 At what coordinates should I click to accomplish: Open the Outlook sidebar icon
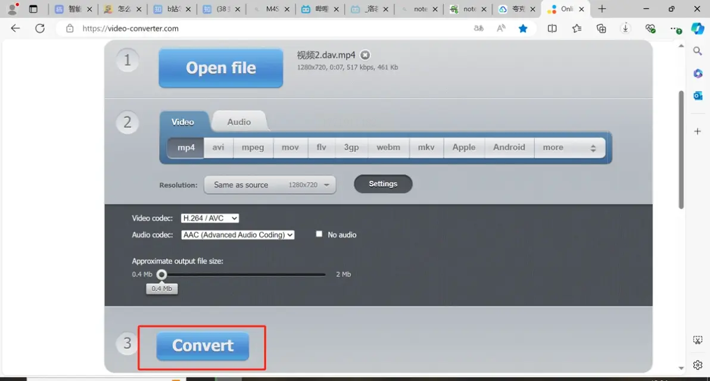697,95
